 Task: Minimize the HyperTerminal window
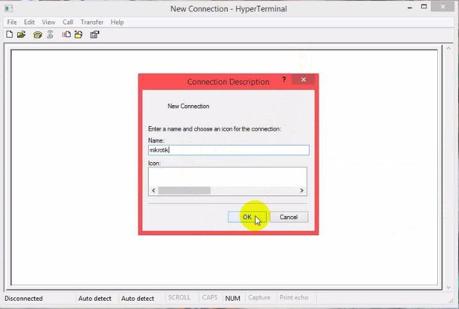click(410, 7)
